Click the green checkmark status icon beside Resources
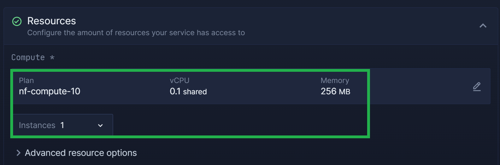500x165 pixels. pyautogui.click(x=17, y=21)
